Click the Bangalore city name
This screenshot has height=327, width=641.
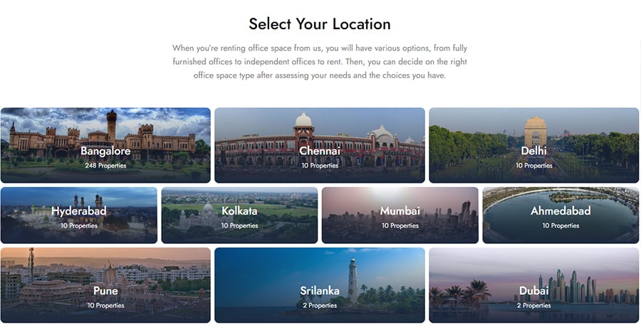105,151
